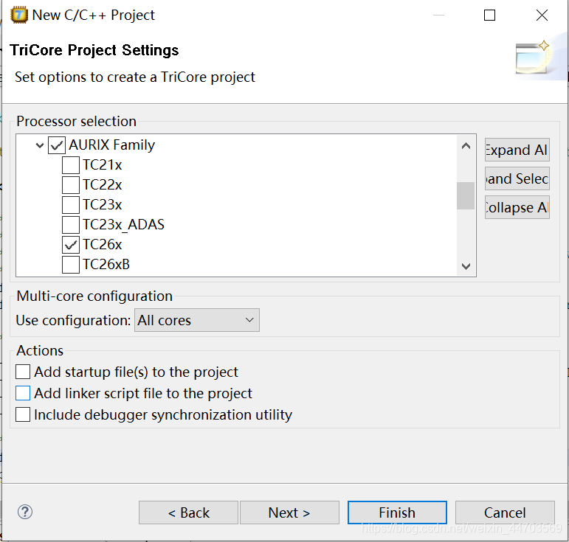Maximize the New C/C++ Project dialog
This screenshot has width=569, height=542.
(x=489, y=15)
